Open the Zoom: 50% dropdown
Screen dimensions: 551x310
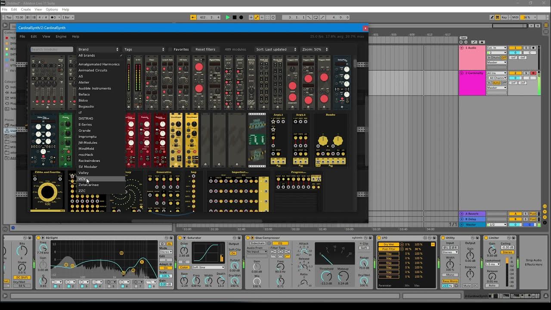(315, 49)
